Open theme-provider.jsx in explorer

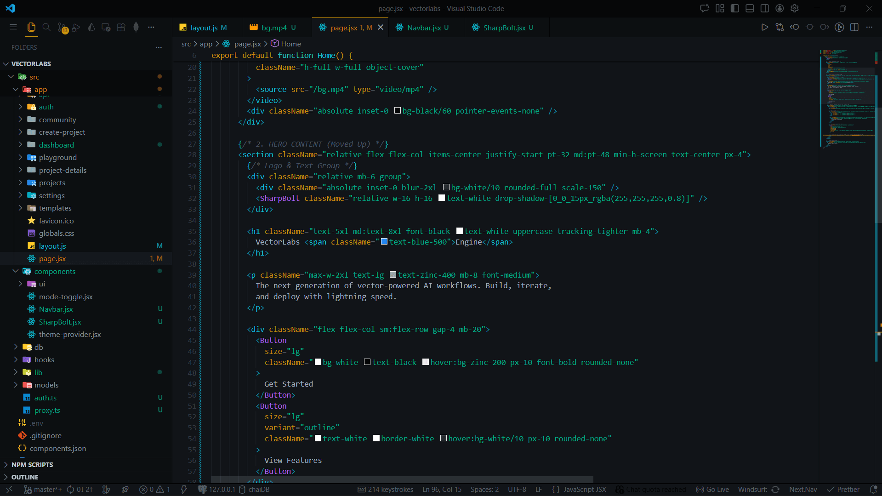(x=70, y=334)
